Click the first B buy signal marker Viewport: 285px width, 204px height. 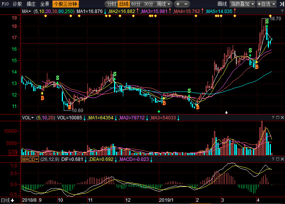(x=42, y=98)
